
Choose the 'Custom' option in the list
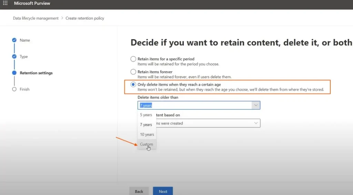[x=147, y=144]
